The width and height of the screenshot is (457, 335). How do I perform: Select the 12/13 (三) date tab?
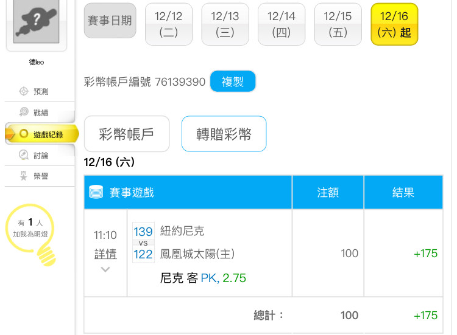(x=225, y=24)
